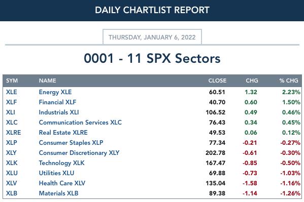Open Industrials XLI name link

[59, 112]
